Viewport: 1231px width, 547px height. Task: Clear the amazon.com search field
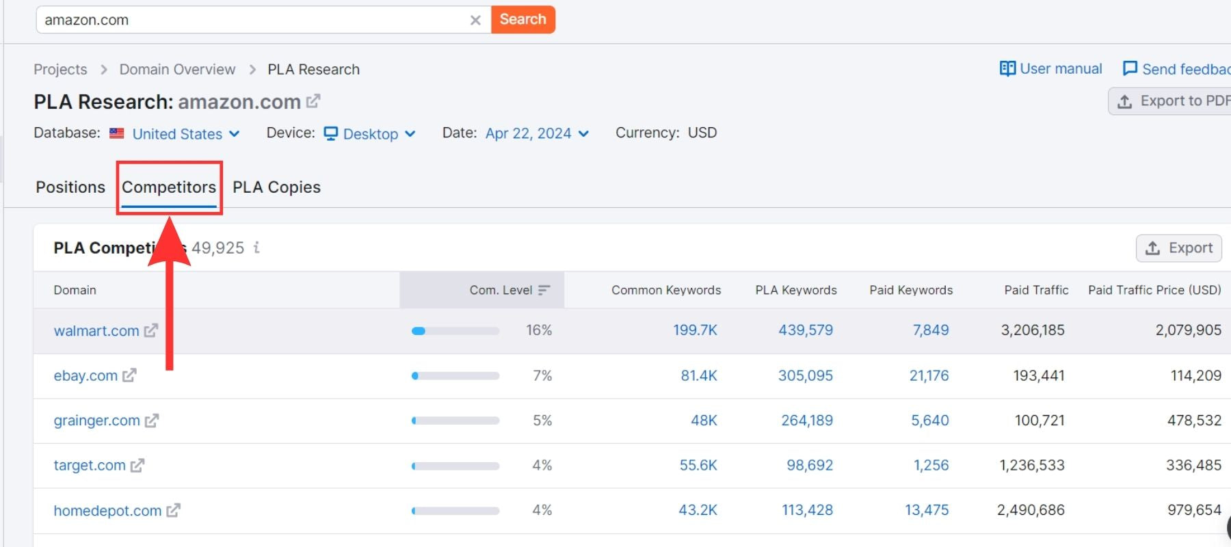point(475,20)
